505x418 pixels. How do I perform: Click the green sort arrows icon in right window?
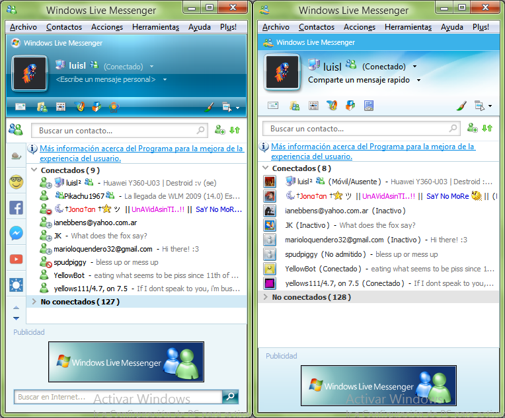pyautogui.click(x=487, y=128)
